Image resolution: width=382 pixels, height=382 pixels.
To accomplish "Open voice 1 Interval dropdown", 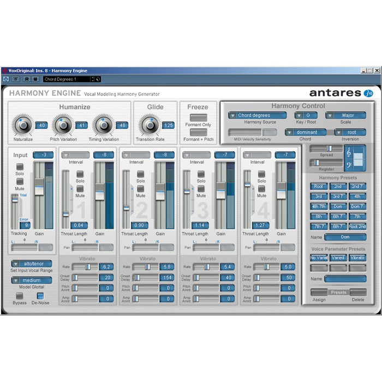I will (x=75, y=155).
